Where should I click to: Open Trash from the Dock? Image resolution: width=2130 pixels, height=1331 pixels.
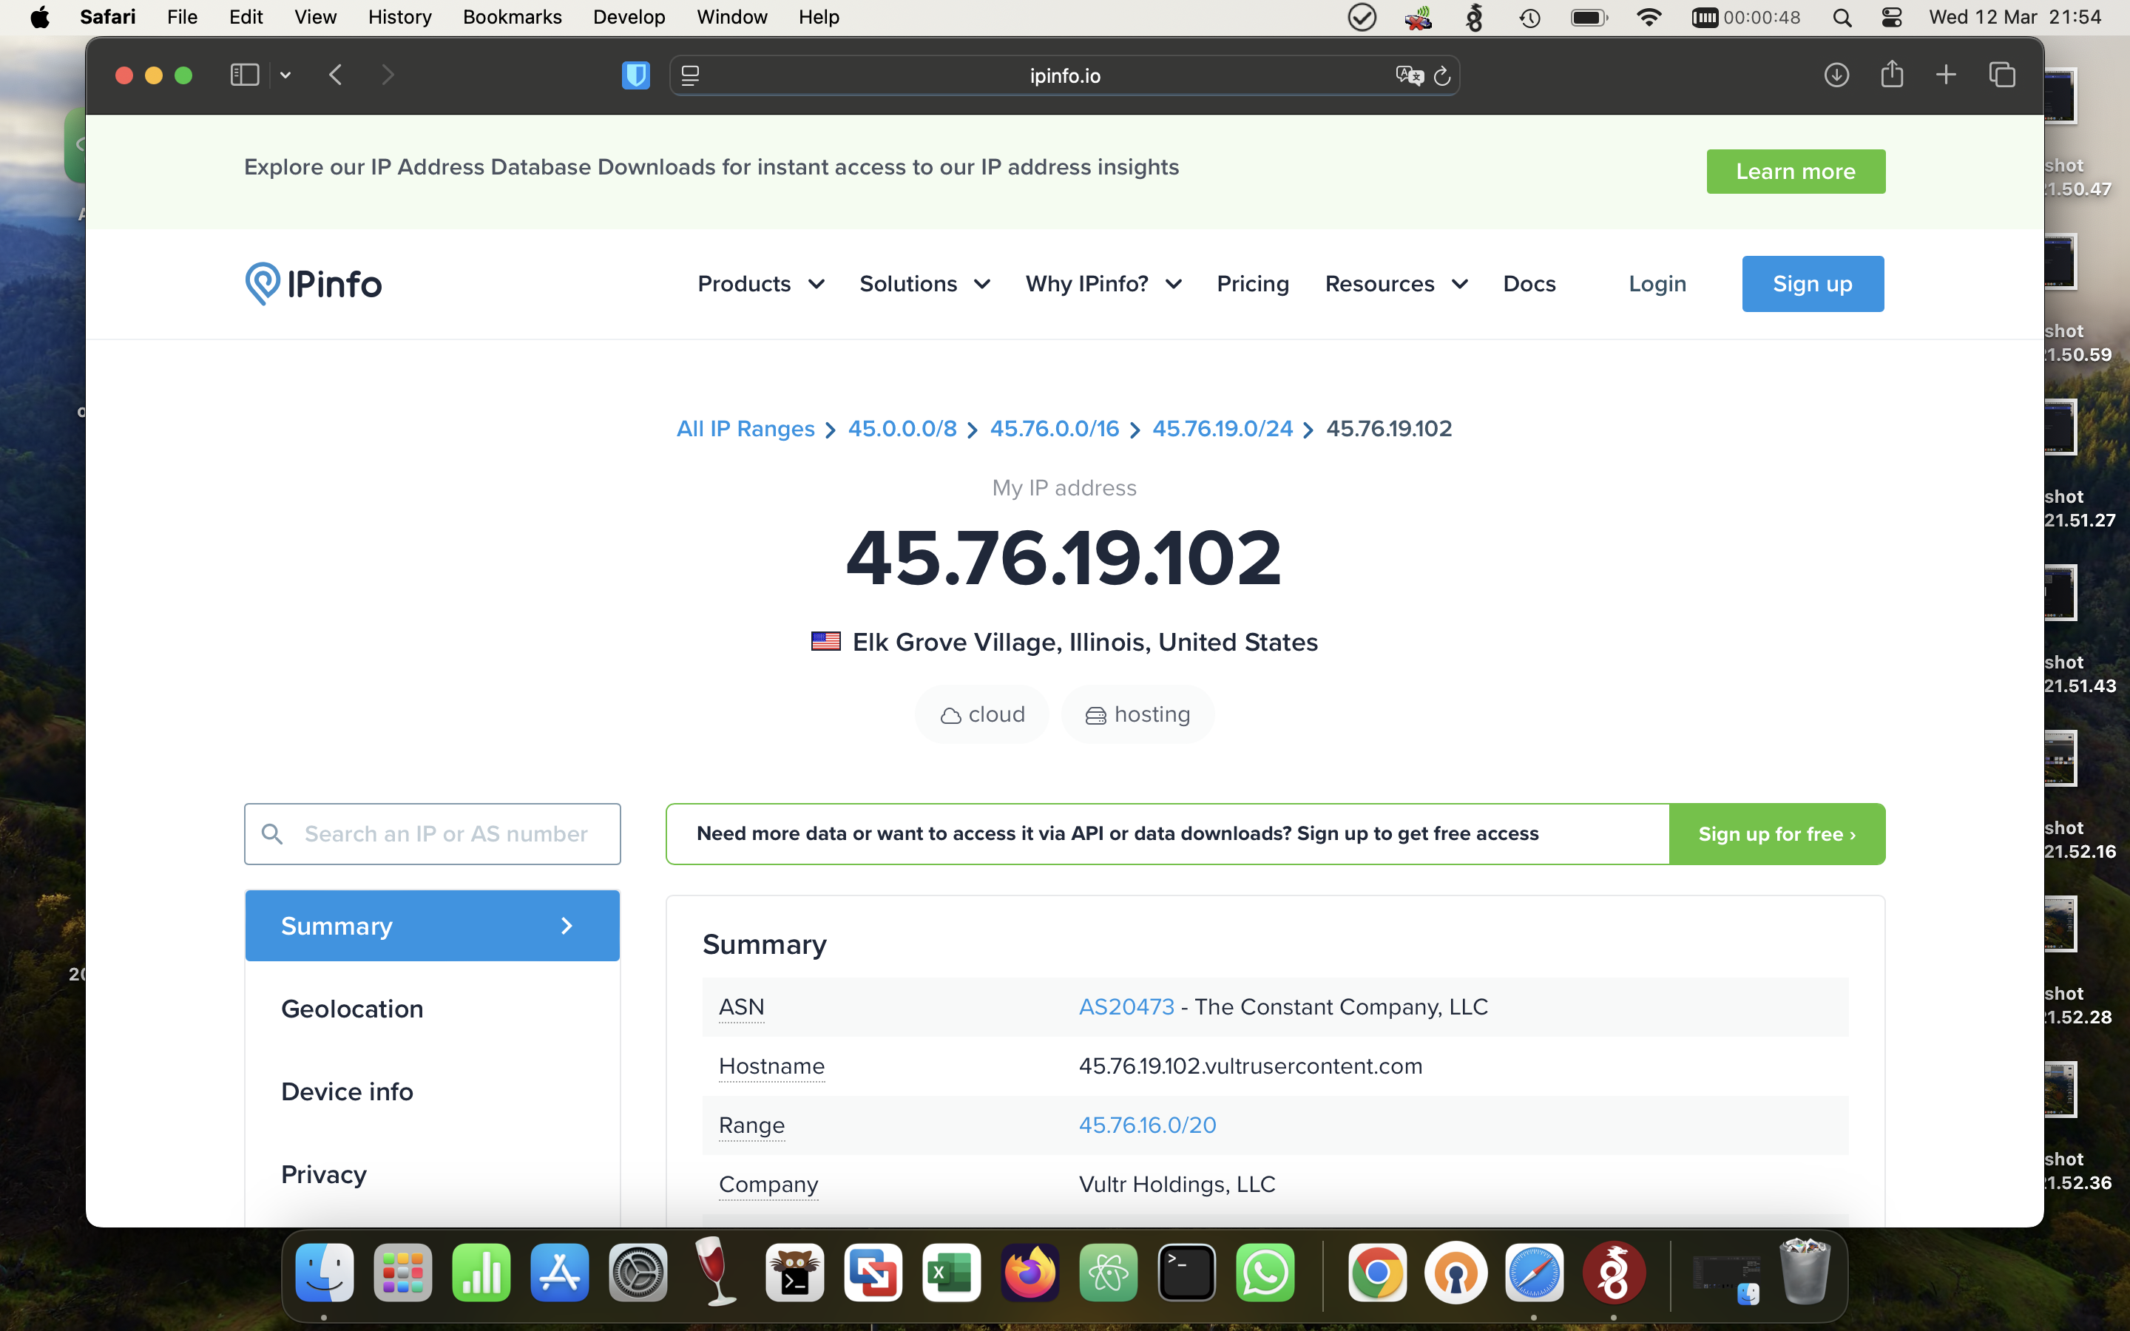[1805, 1271]
